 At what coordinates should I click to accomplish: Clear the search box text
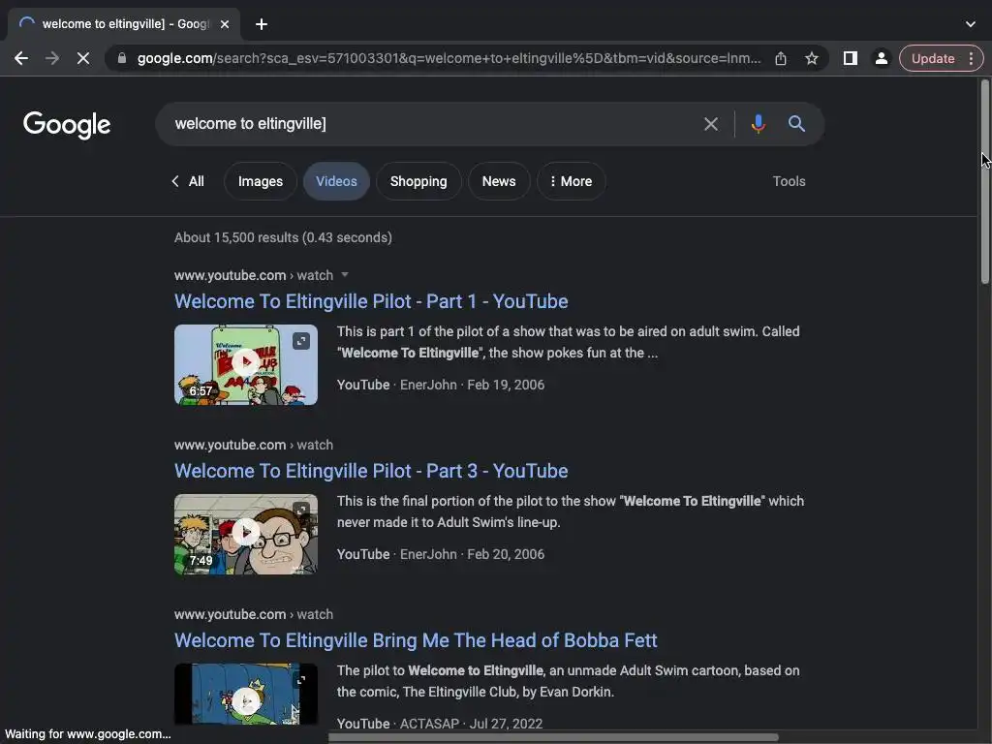click(711, 124)
